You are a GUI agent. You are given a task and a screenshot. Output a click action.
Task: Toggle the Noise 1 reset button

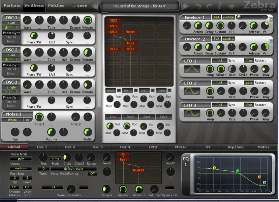28,120
